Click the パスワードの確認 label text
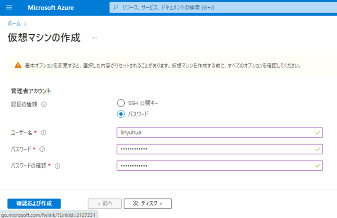The height and width of the screenshot is (218, 337). coord(29,166)
